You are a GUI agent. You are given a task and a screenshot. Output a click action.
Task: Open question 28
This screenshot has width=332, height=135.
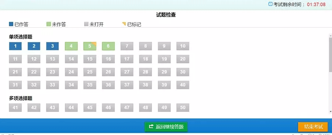tap(145, 72)
